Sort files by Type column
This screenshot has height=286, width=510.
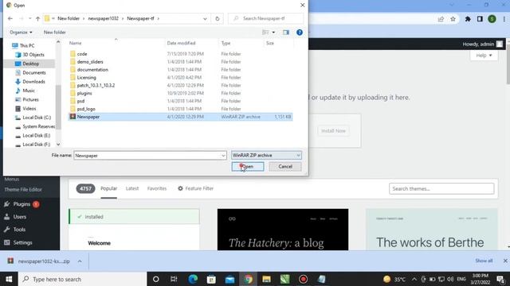click(226, 43)
